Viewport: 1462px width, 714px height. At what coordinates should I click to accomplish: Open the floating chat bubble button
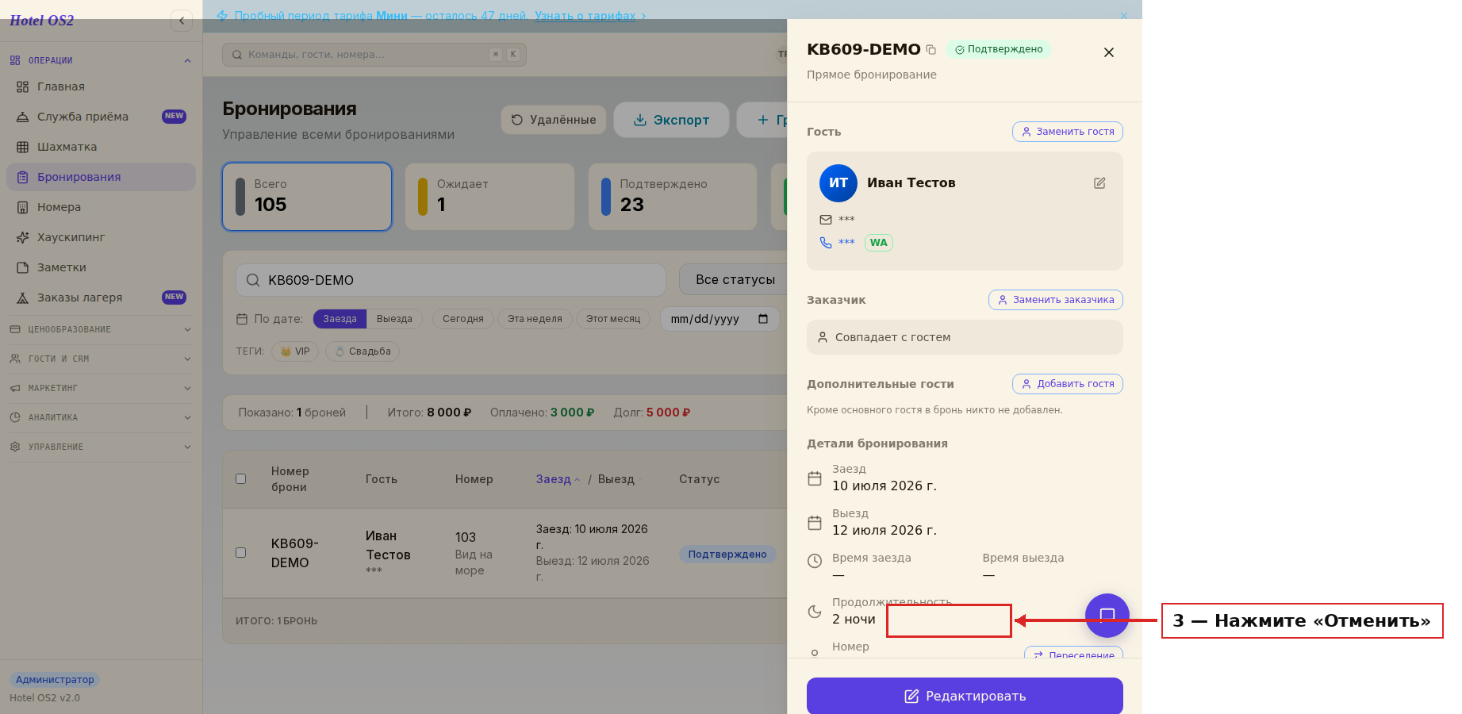tap(1107, 616)
